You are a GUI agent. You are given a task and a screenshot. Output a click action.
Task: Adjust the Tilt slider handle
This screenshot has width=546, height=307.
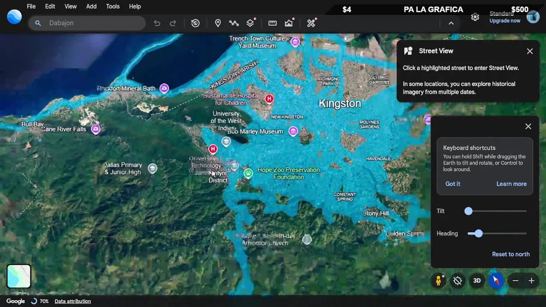click(x=468, y=211)
